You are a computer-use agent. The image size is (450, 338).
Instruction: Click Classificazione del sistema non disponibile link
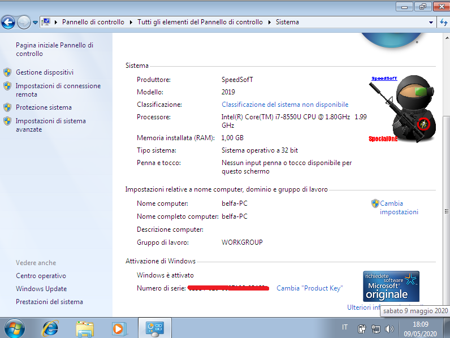285,105
